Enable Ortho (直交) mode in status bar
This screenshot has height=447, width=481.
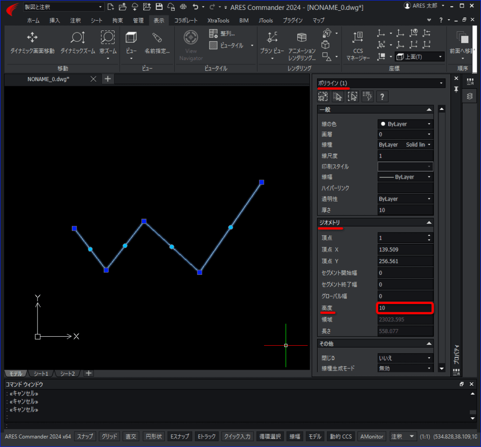pos(131,436)
